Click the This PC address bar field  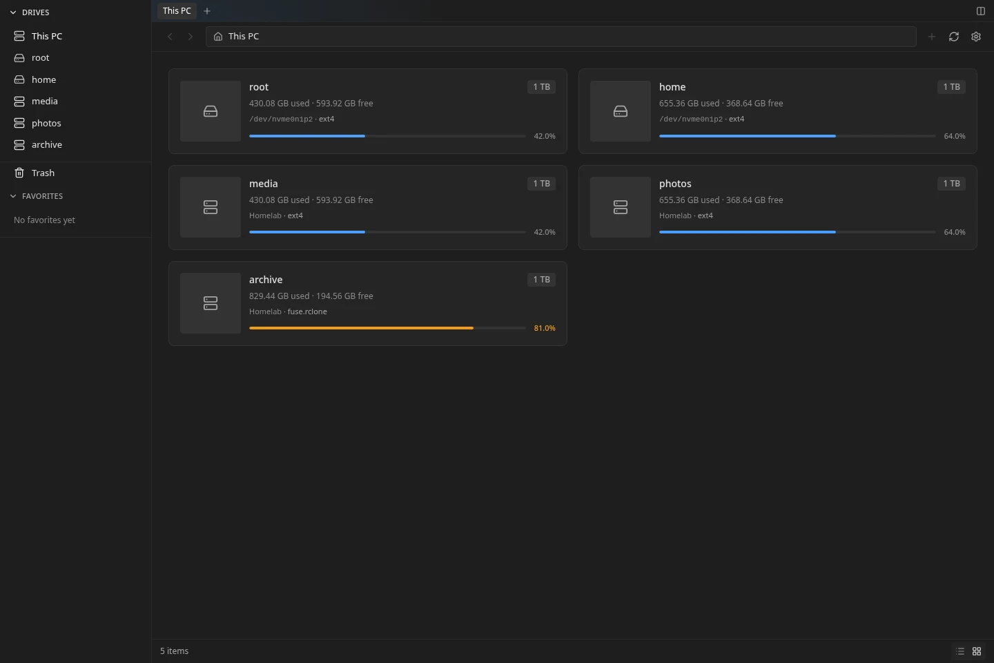(x=561, y=37)
